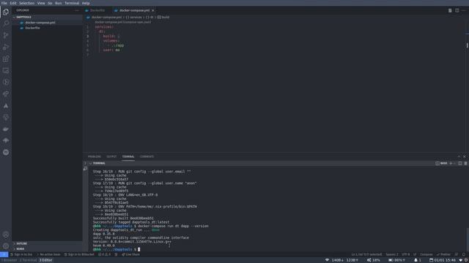Open the Docker whale view in activity bar
This screenshot has height=263, width=469.
pyautogui.click(x=6, y=129)
